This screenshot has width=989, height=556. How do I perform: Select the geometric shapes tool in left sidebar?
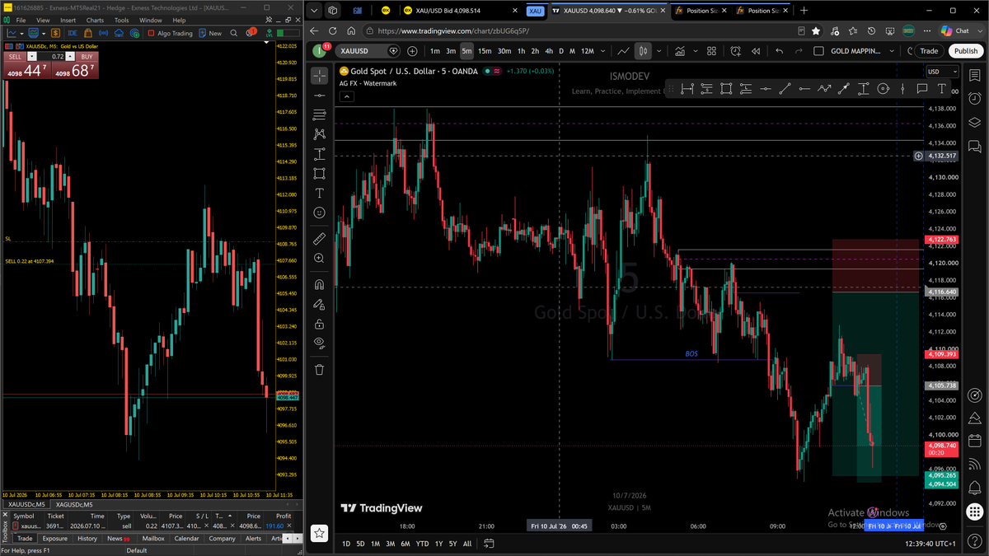tap(319, 174)
